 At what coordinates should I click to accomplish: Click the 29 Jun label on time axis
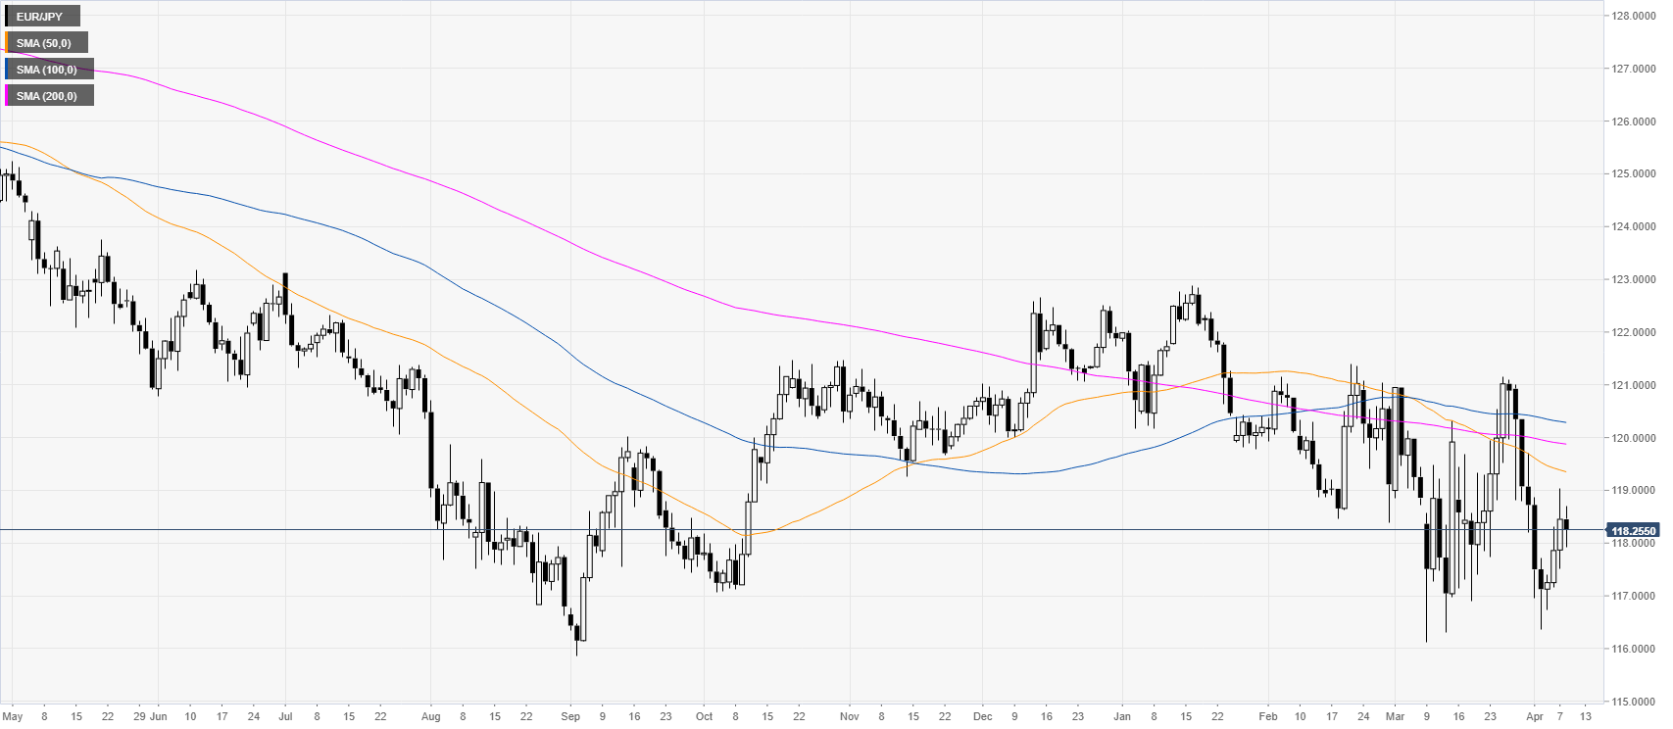pyautogui.click(x=150, y=716)
